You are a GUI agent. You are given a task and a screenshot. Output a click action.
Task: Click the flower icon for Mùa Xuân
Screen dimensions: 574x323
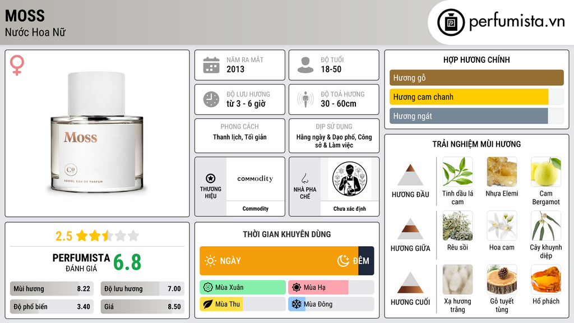(208, 288)
